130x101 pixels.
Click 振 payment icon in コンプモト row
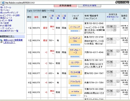tap(111, 62)
